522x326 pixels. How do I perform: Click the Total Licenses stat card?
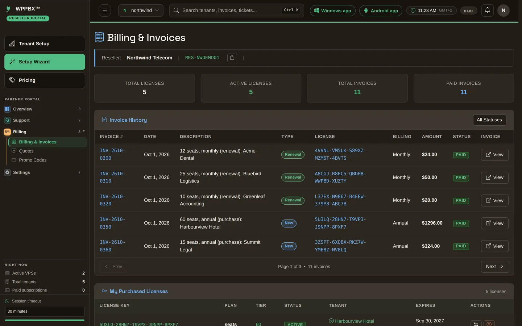point(144,88)
